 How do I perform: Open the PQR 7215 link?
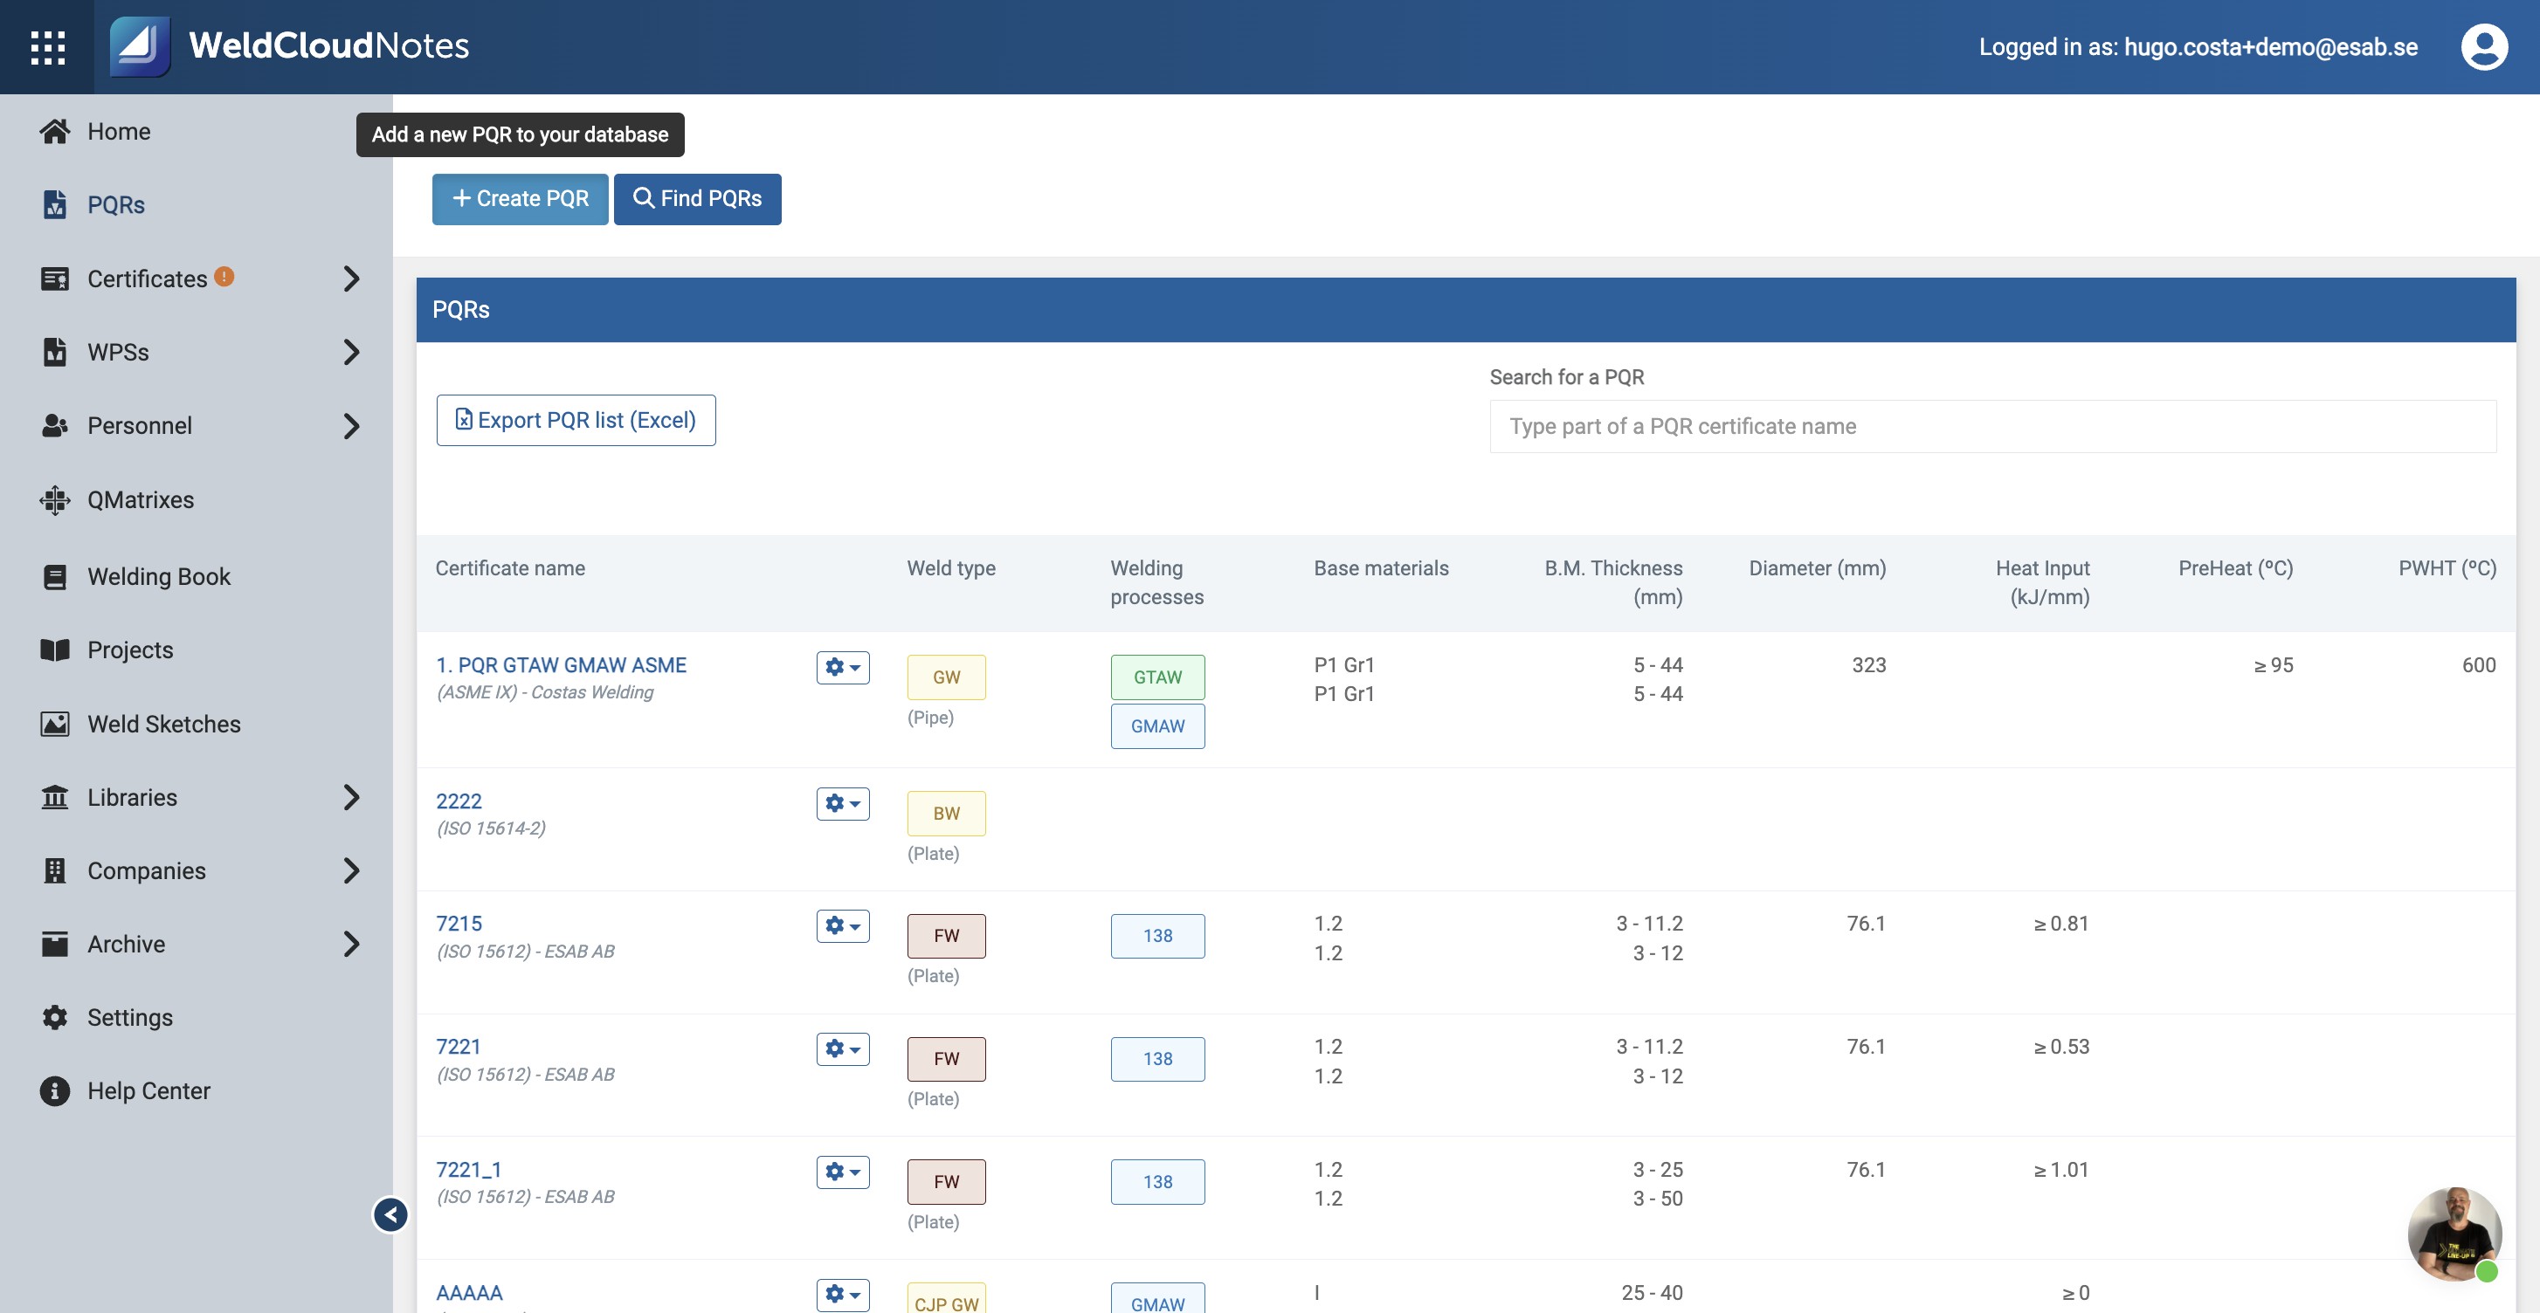[459, 924]
